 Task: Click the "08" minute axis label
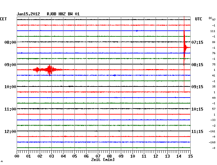[109, 156]
